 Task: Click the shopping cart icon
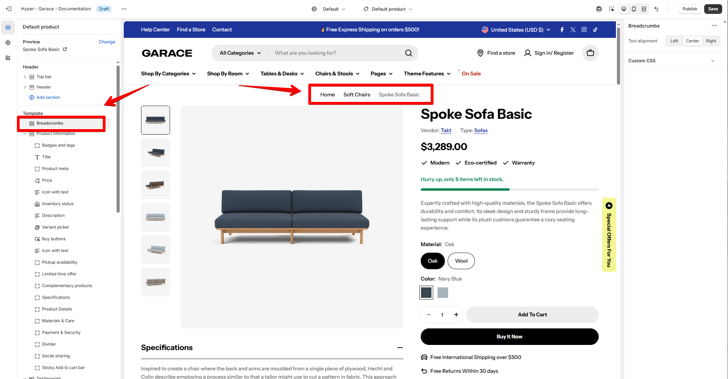(590, 53)
